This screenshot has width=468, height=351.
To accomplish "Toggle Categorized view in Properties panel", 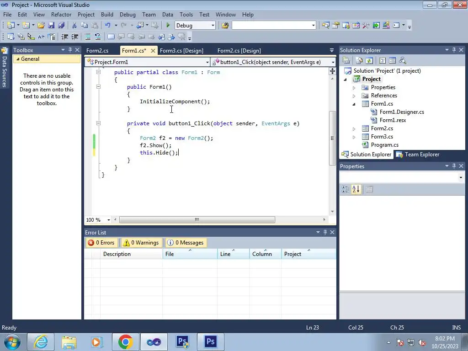I will [x=346, y=189].
